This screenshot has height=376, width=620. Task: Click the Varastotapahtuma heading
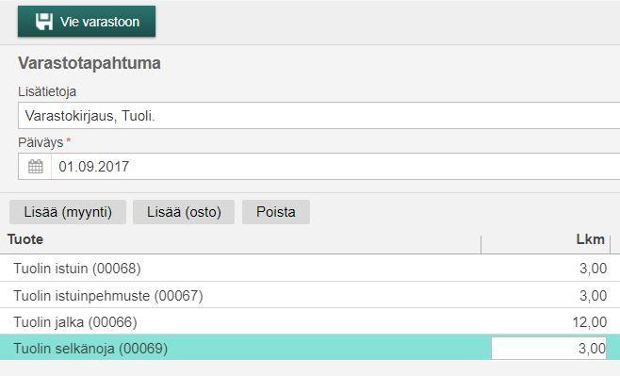tap(90, 63)
